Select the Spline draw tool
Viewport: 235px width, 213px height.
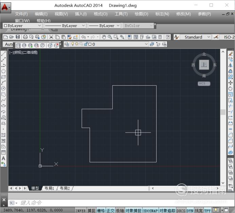tap(3, 100)
